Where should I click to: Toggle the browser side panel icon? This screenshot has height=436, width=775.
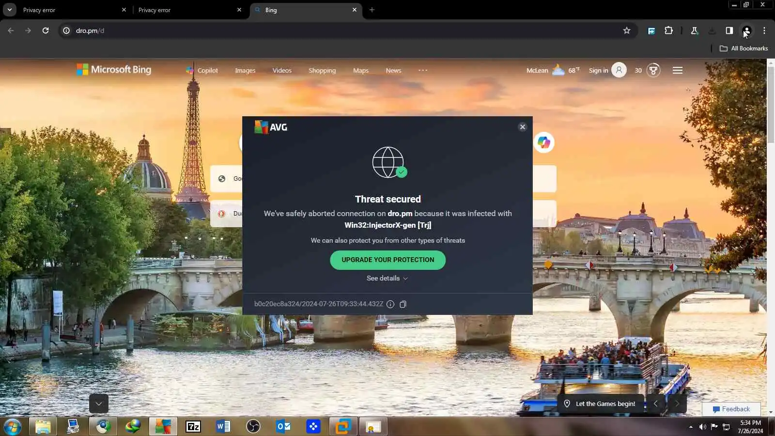tap(729, 31)
